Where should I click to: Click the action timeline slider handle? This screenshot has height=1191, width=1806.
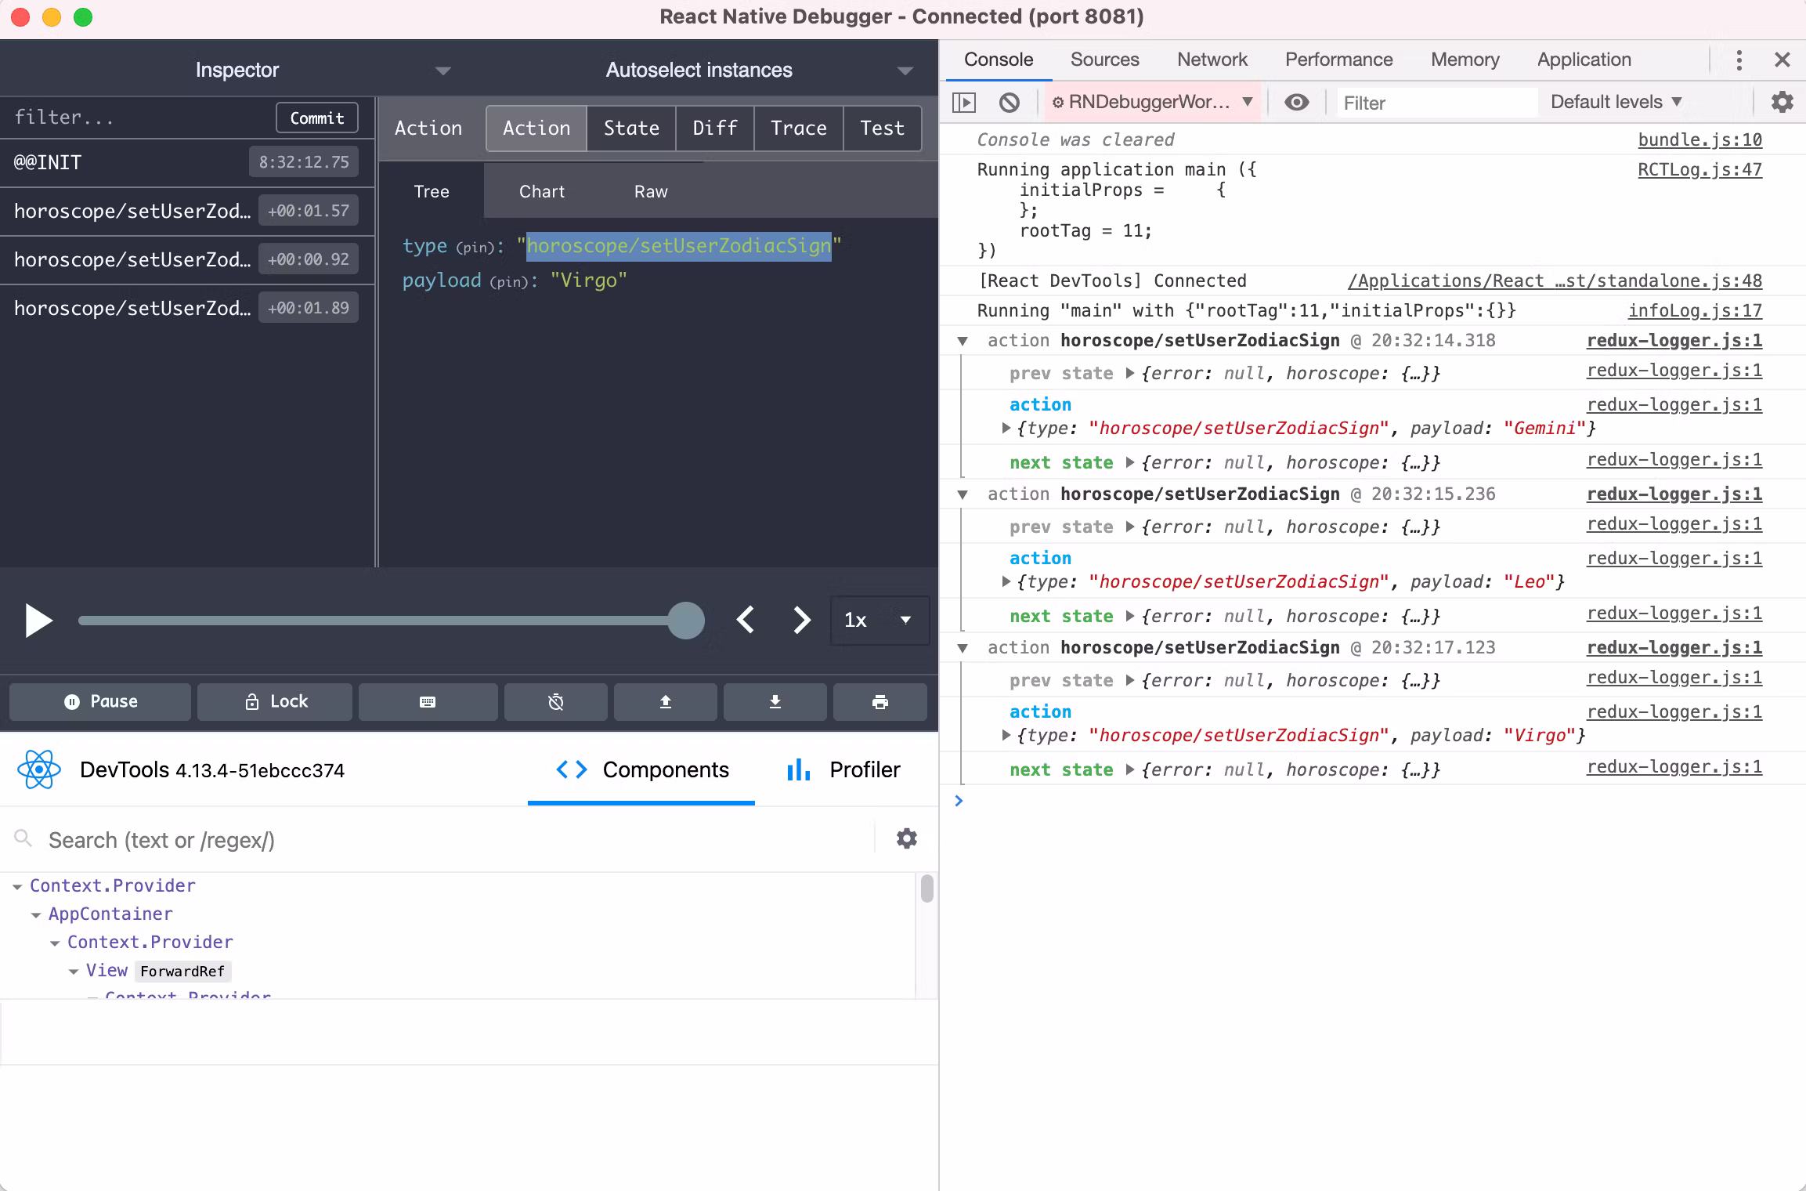686,621
